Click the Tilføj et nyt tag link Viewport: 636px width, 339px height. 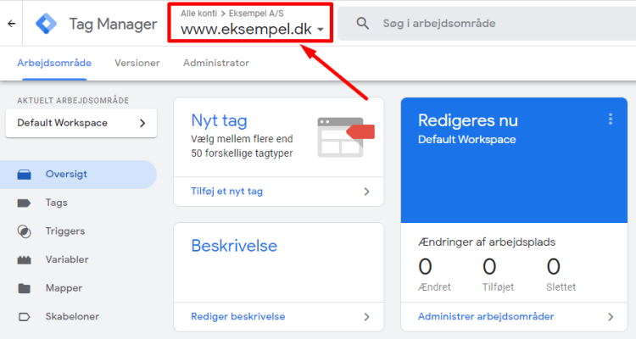click(x=226, y=192)
